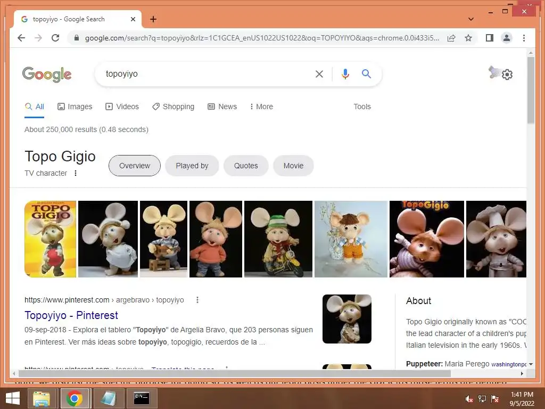This screenshot has width=545, height=409.
Task: Open options dots beside TV character
Action: point(76,173)
